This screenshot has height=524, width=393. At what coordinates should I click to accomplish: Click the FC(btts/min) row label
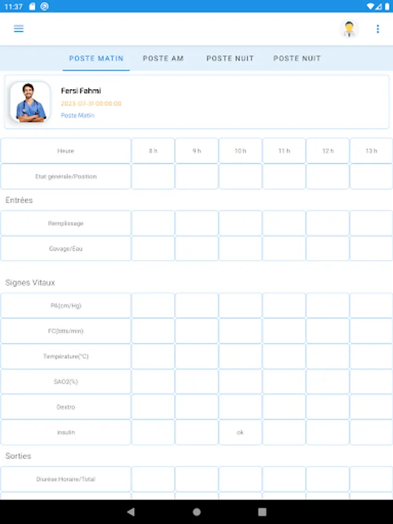tap(65, 331)
